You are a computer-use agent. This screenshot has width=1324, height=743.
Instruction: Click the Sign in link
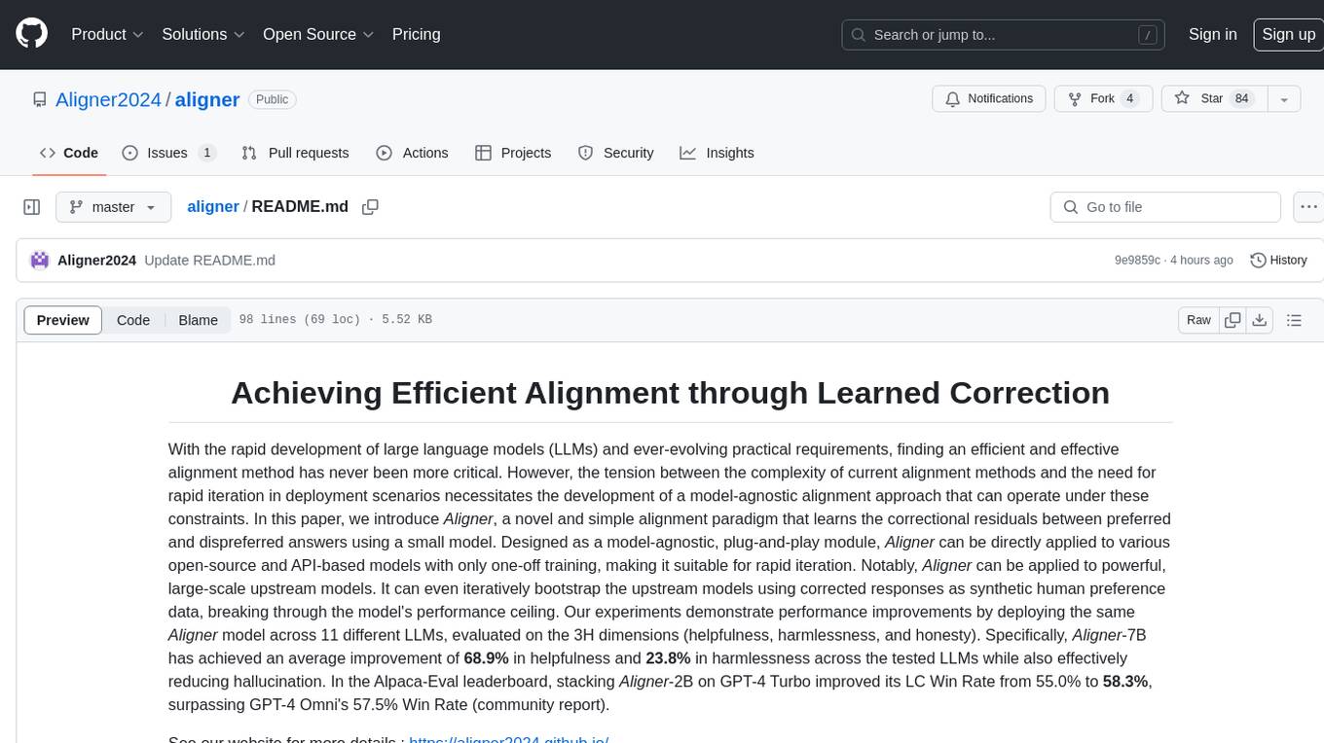(x=1212, y=34)
